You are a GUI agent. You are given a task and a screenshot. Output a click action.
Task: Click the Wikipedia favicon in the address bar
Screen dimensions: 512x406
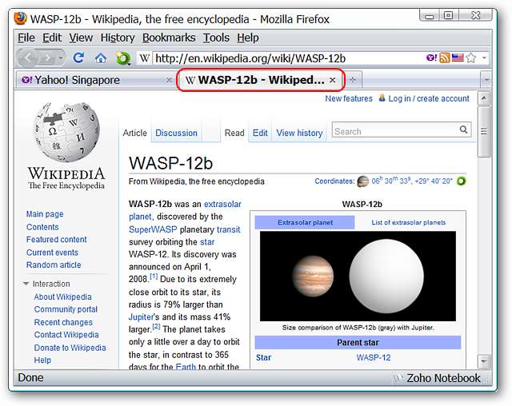click(x=144, y=58)
